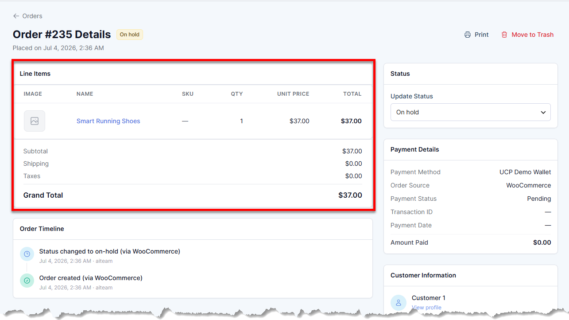
Task: Click the UNIT PRICE column header
Action: pos(293,94)
